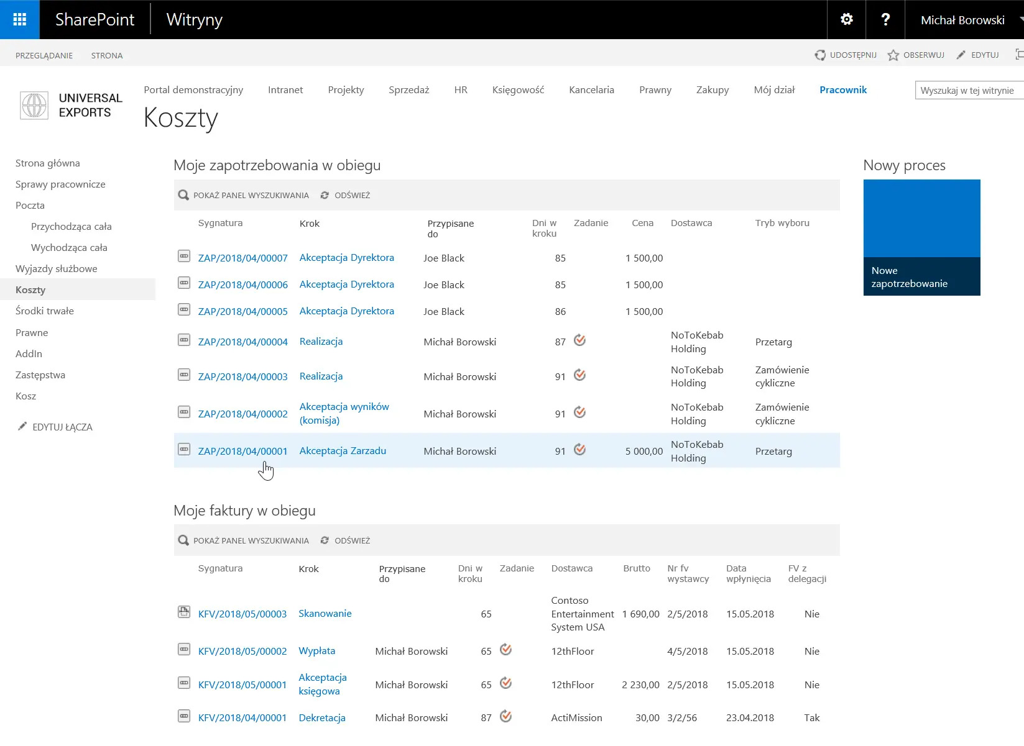Click the SharePoint brand link
Screen dimensions: 1024x746
[95, 20]
